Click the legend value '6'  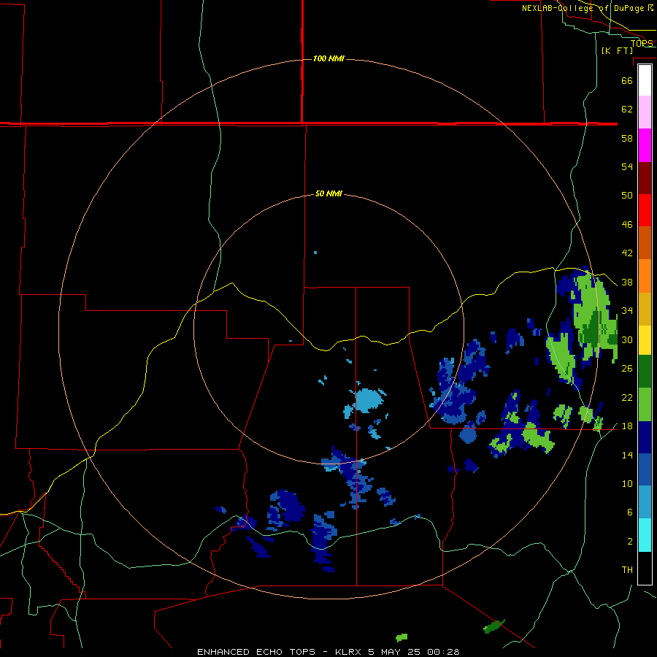click(630, 512)
